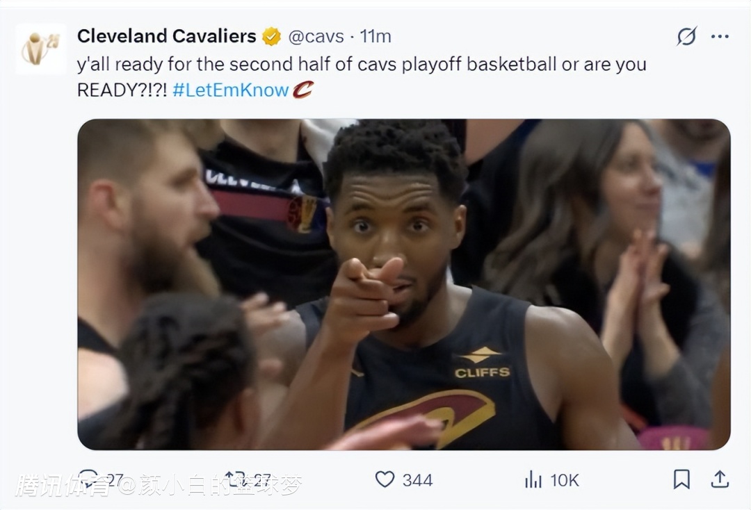Viewport: 751px width, 510px height.
Task: Open the three-dot more options menu
Action: (x=720, y=36)
